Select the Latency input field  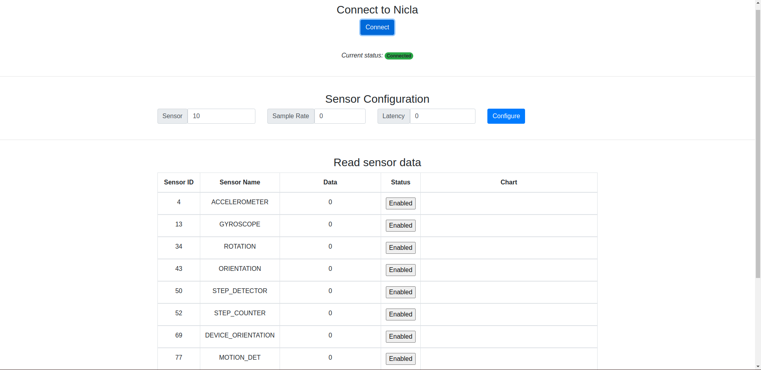(442, 116)
